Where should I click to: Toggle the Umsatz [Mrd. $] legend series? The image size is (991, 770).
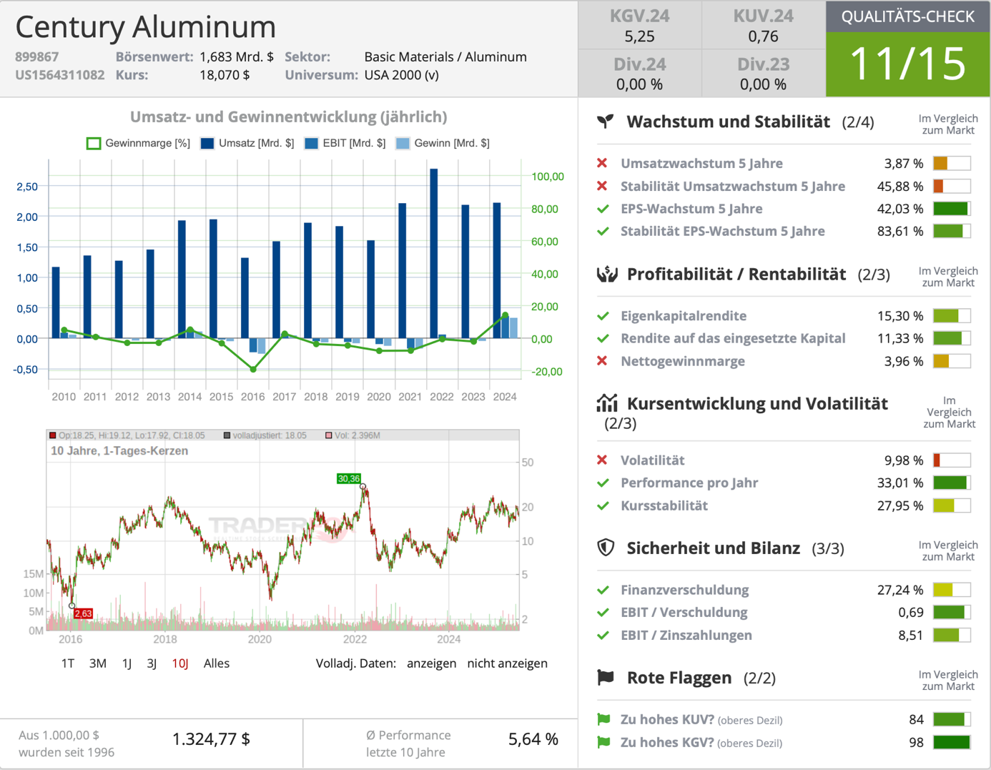point(247,143)
